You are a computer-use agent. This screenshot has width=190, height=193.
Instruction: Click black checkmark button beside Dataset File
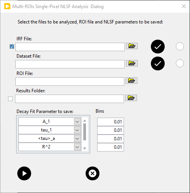click(158, 63)
